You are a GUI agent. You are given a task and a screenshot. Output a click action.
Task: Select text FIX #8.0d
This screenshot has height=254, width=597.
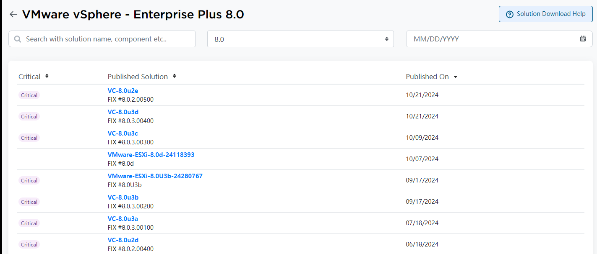coord(121,164)
